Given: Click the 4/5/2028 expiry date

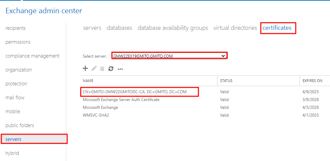Looking at the screenshot, I should [311, 107].
